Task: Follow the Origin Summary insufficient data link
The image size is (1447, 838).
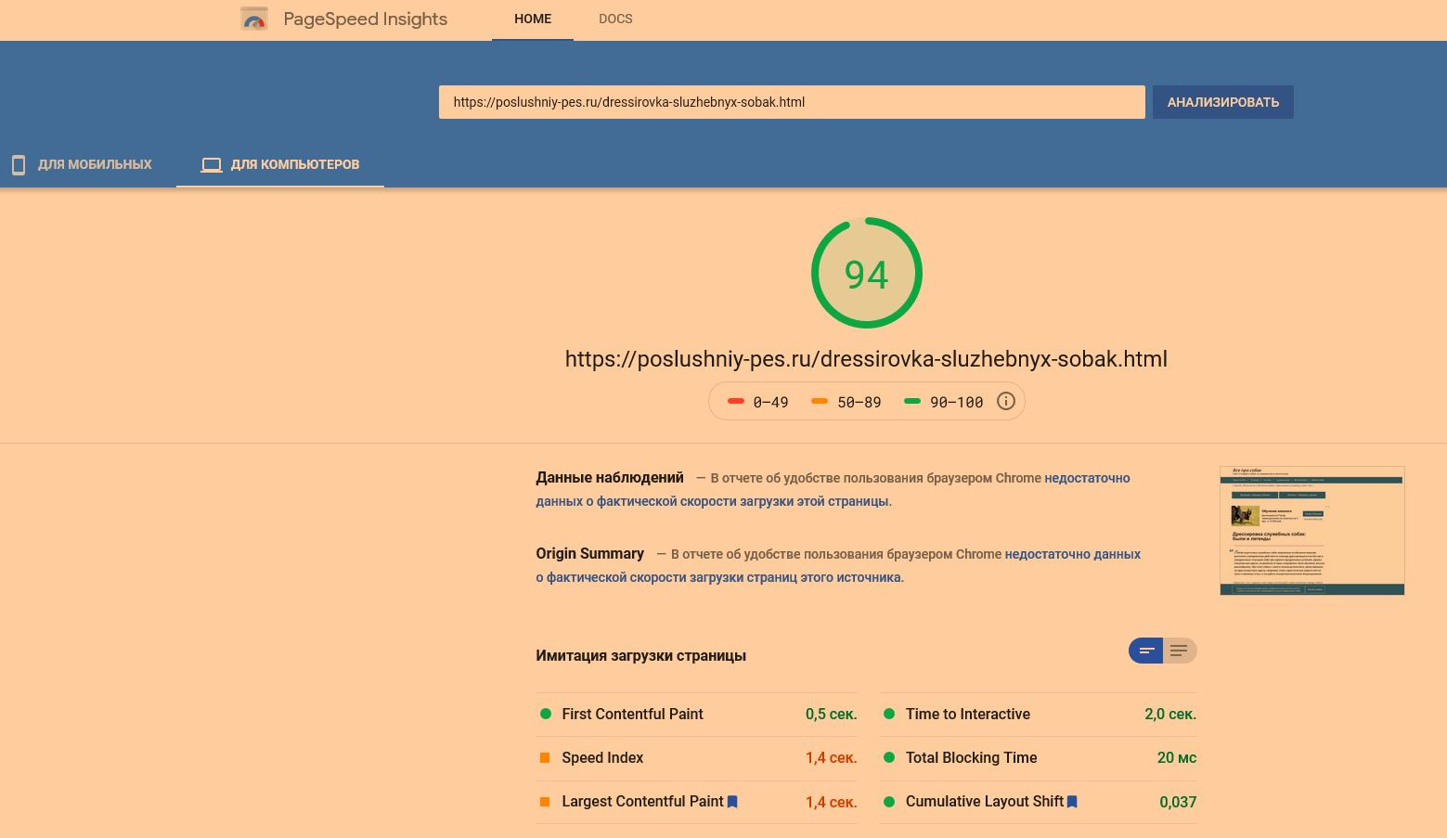Action: [x=838, y=565]
